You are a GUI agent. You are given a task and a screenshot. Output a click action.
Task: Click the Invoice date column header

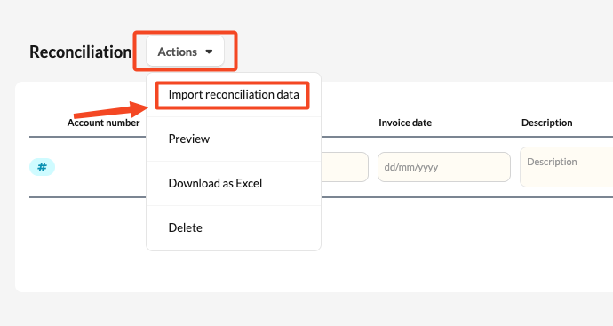(405, 123)
